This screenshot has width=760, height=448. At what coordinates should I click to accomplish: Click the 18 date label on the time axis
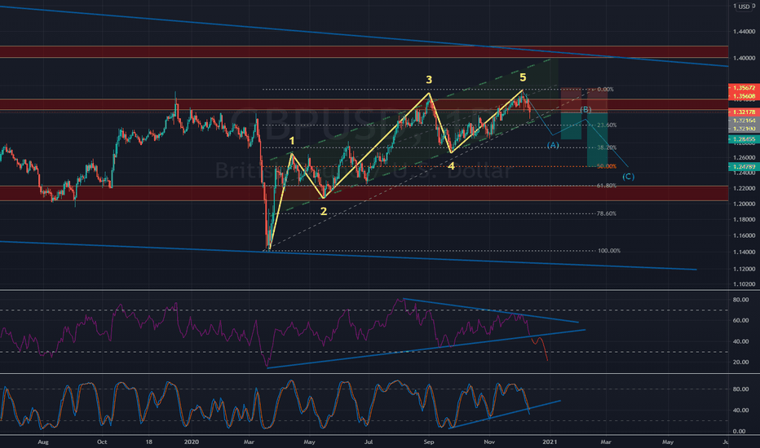coord(148,441)
